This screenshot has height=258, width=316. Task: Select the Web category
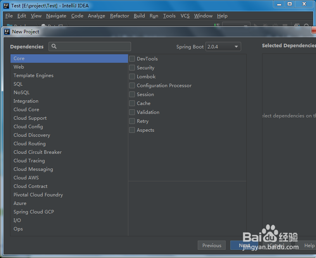tap(69, 67)
